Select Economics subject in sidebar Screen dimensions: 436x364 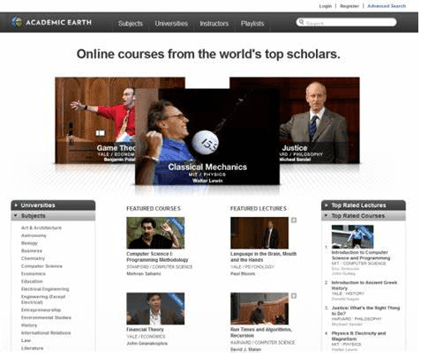34,273
